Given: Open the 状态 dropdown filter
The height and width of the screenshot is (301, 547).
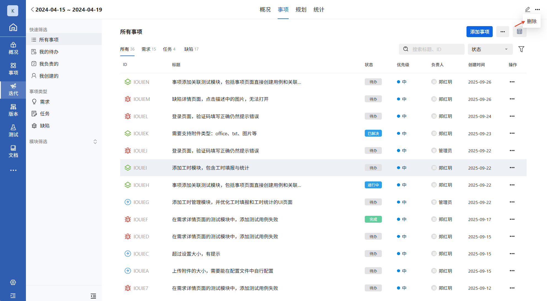Looking at the screenshot, I should (490, 49).
